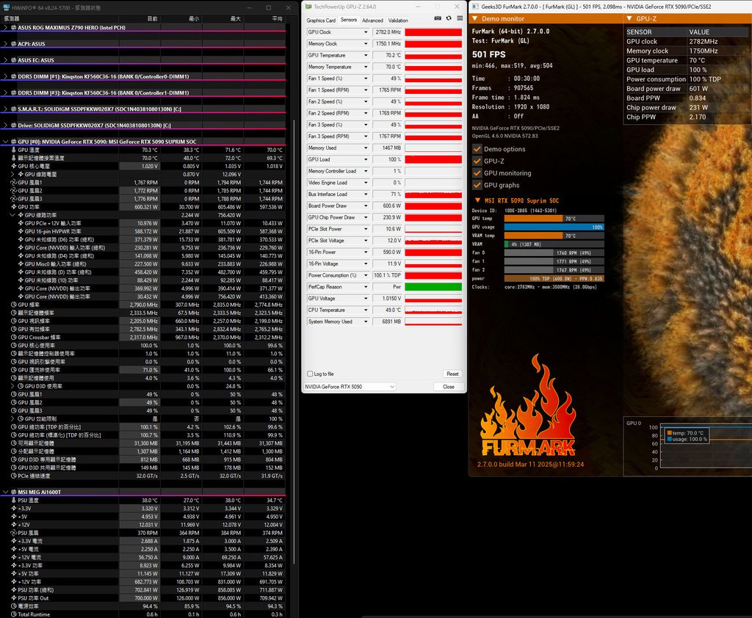
Task: Click clock icon beside GPU Crossbar row
Action: (14, 338)
